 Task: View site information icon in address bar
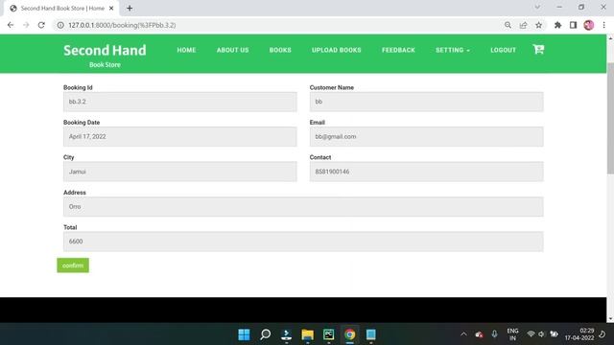60,25
